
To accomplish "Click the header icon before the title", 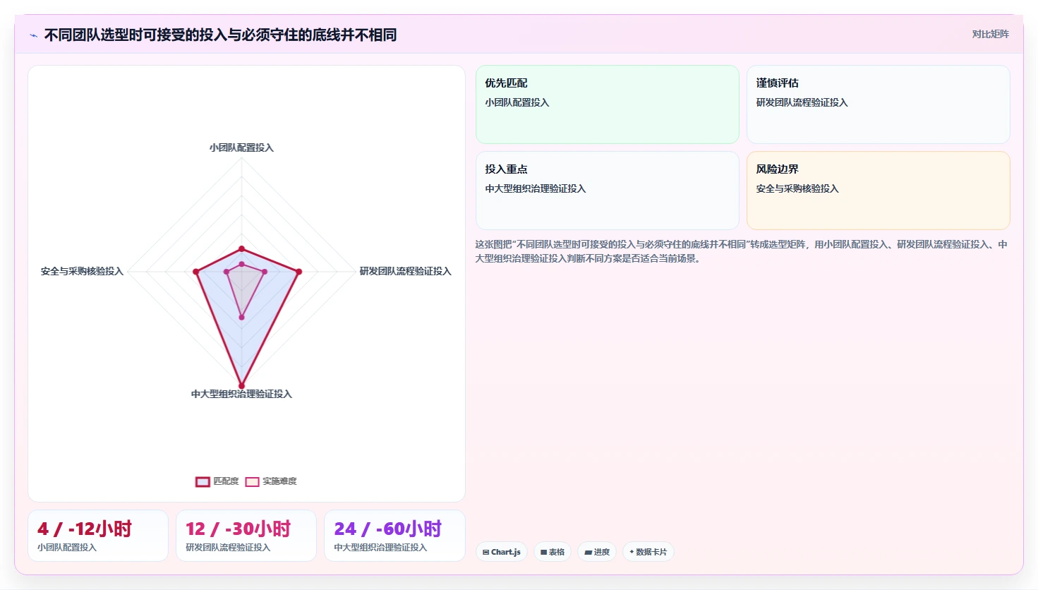I will tap(33, 35).
